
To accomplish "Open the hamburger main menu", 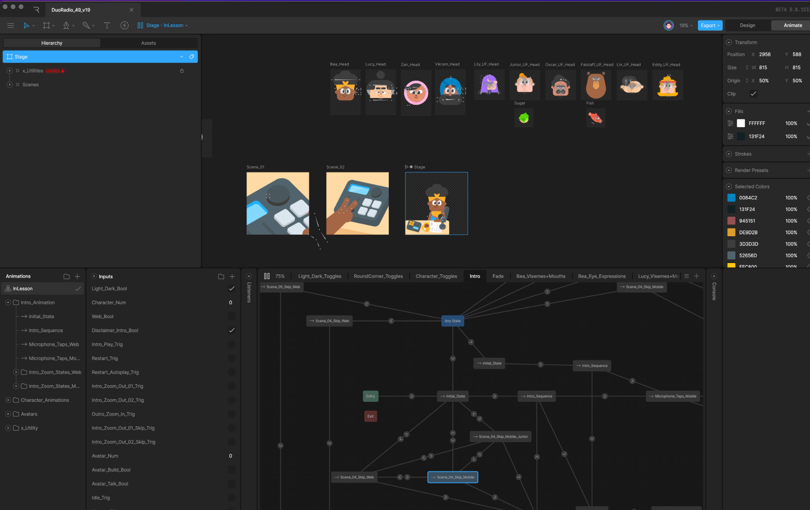I will point(10,25).
